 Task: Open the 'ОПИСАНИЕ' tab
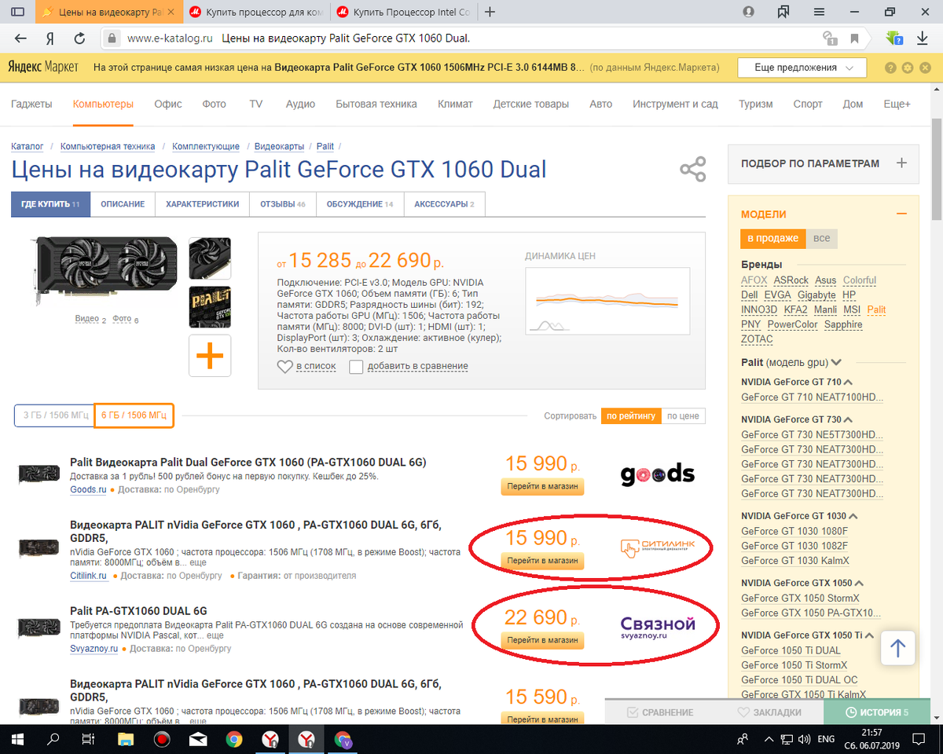tap(123, 204)
